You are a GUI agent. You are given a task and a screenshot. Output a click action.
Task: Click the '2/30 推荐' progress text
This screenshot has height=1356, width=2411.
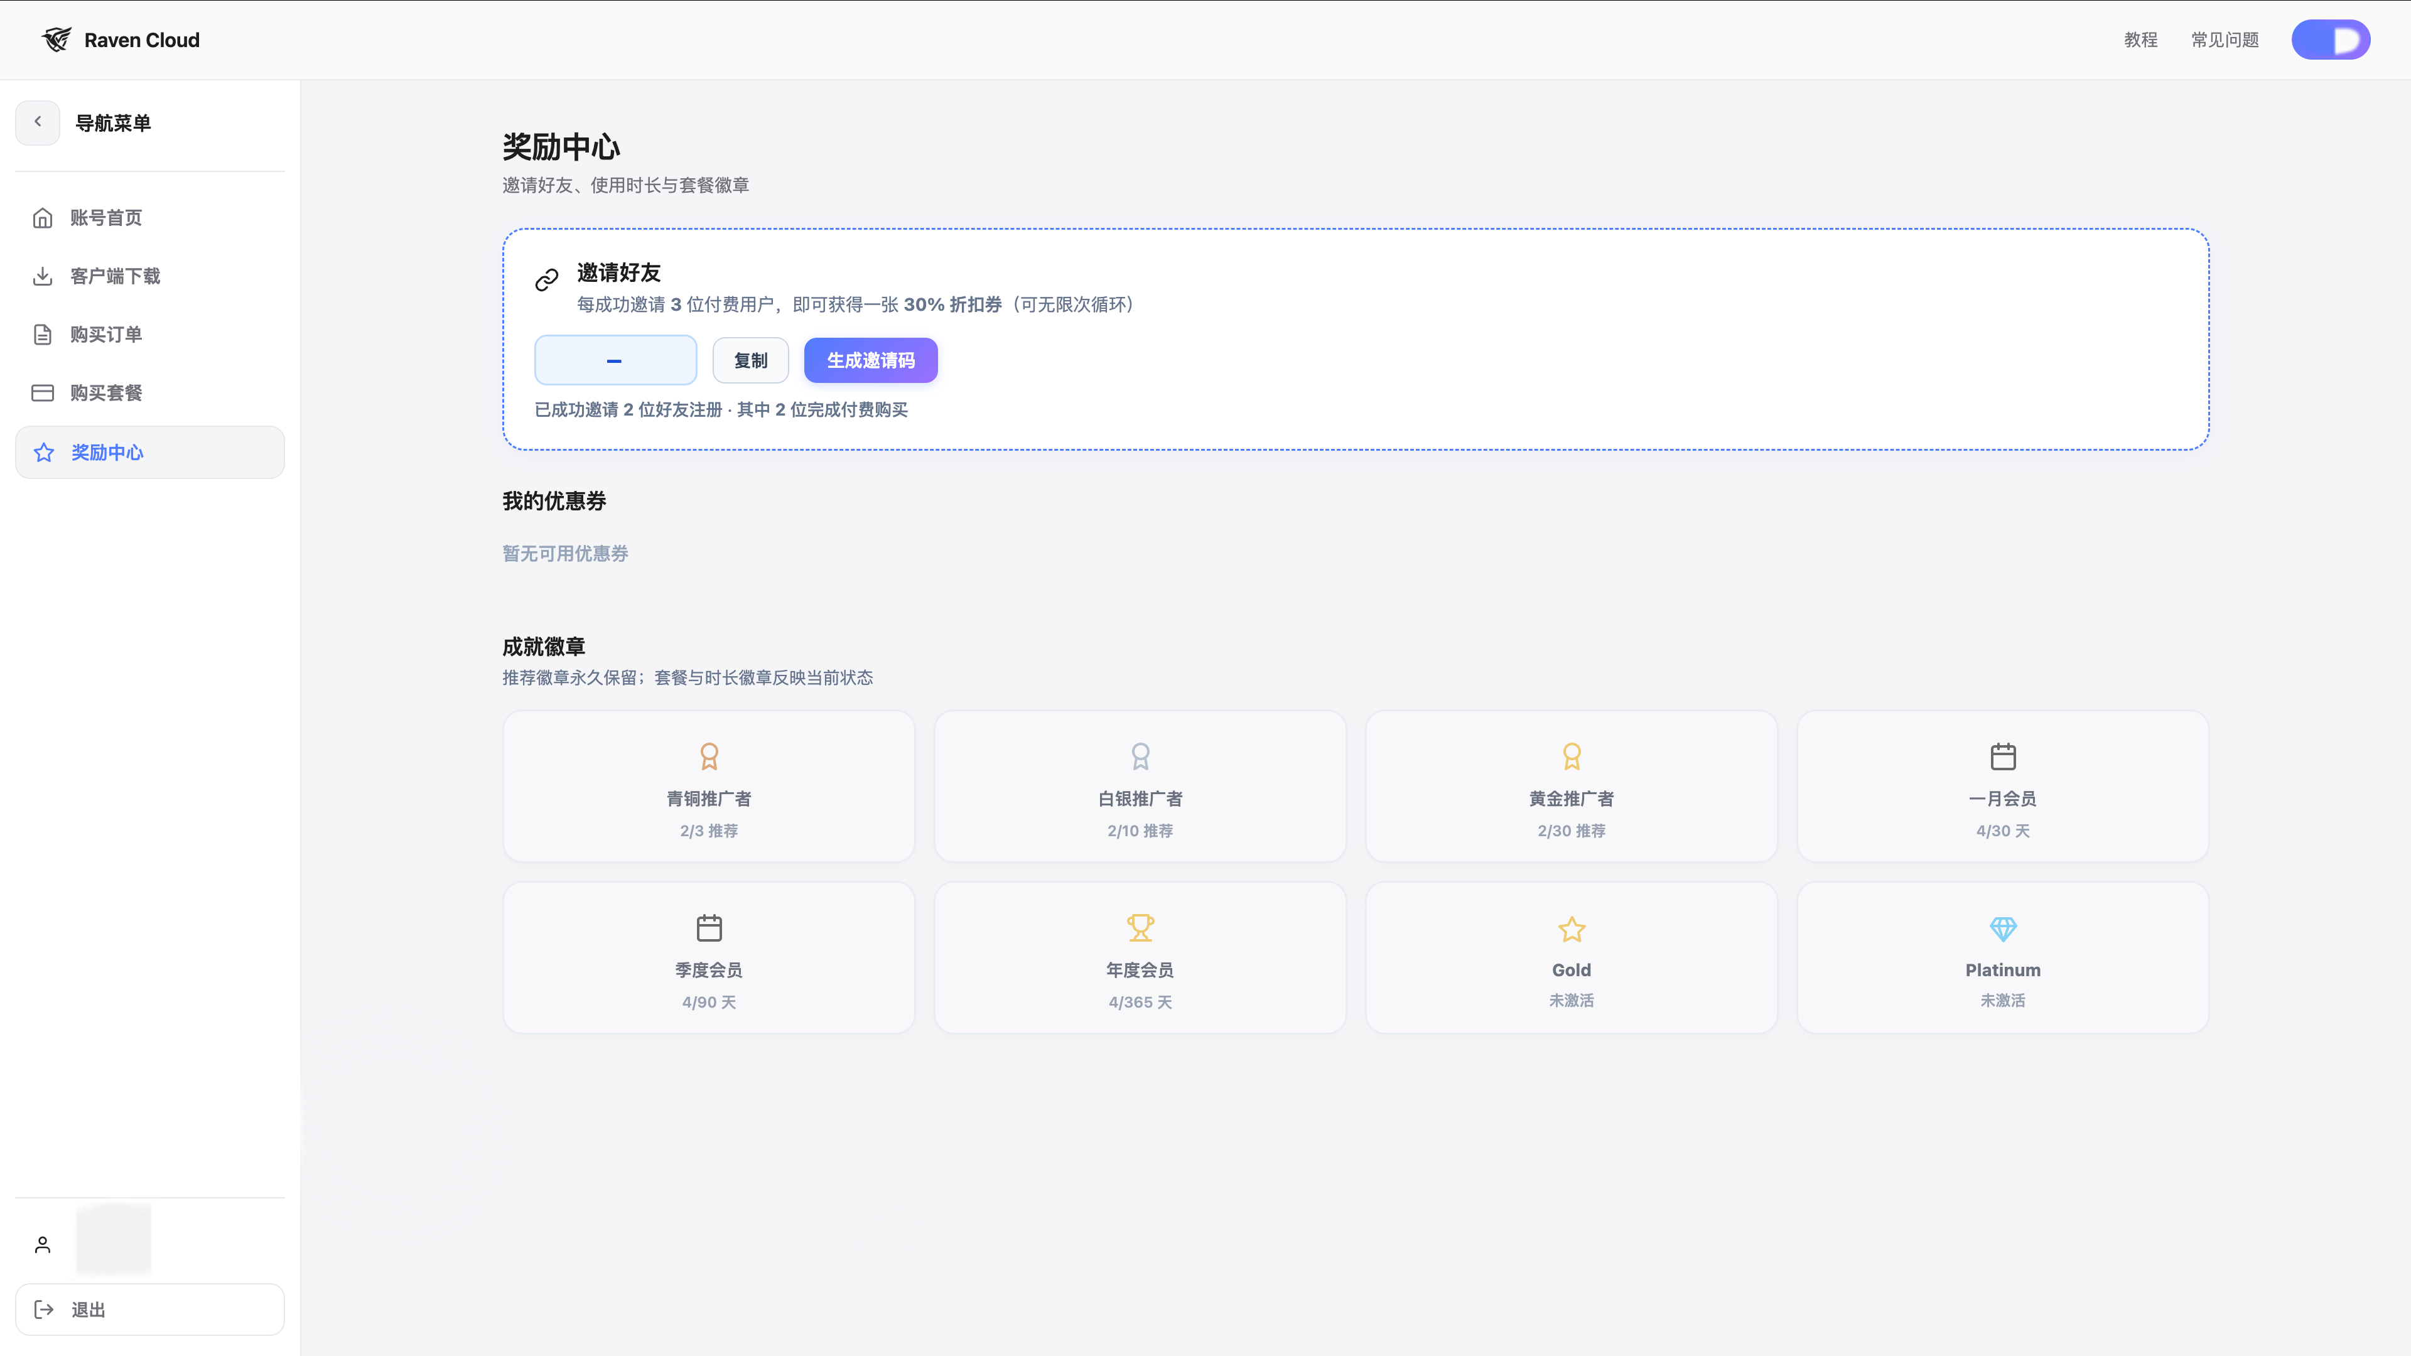coord(1572,830)
